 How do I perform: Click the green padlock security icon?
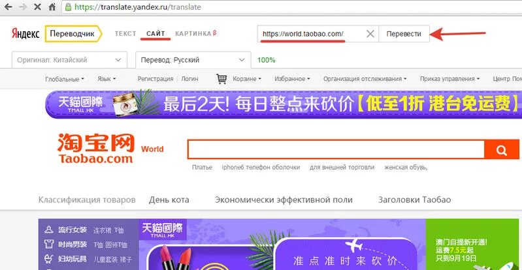[x=68, y=7]
